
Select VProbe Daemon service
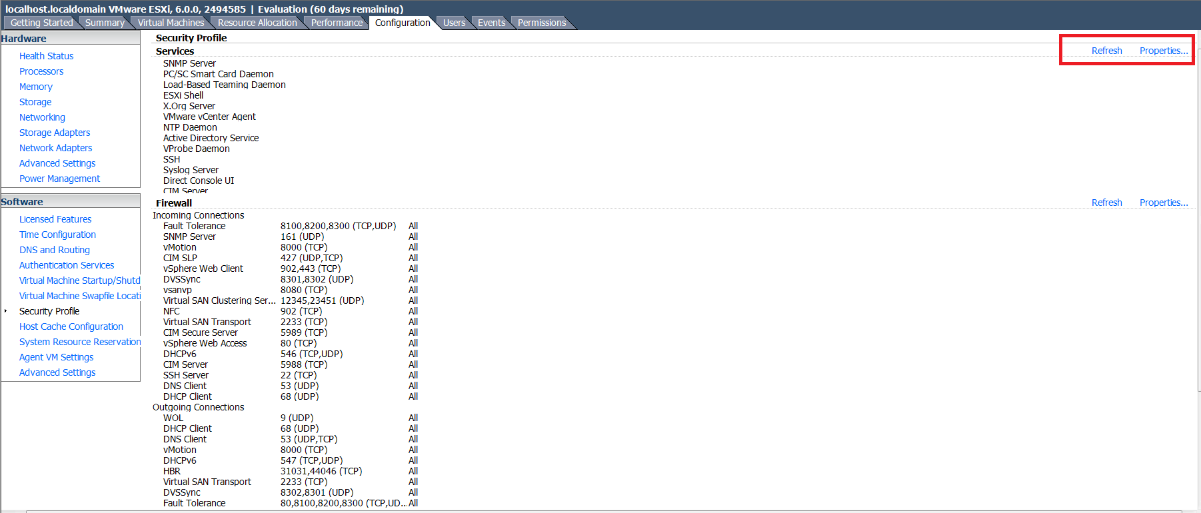(196, 149)
